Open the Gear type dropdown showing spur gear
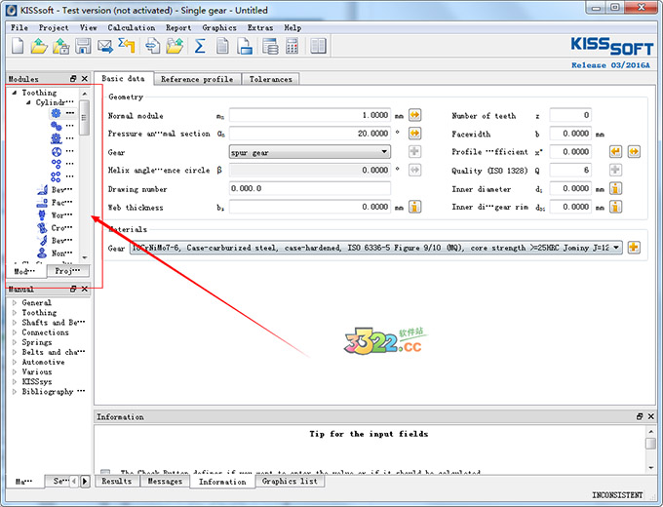The height and width of the screenshot is (507, 663). pyautogui.click(x=309, y=152)
